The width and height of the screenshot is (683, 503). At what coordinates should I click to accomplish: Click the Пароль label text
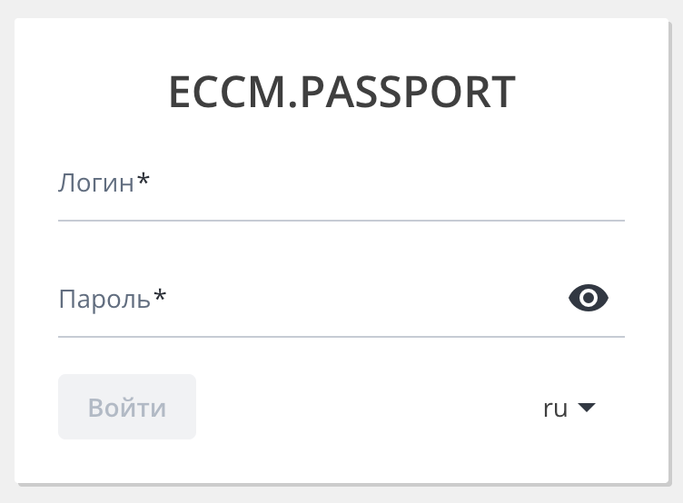click(104, 299)
